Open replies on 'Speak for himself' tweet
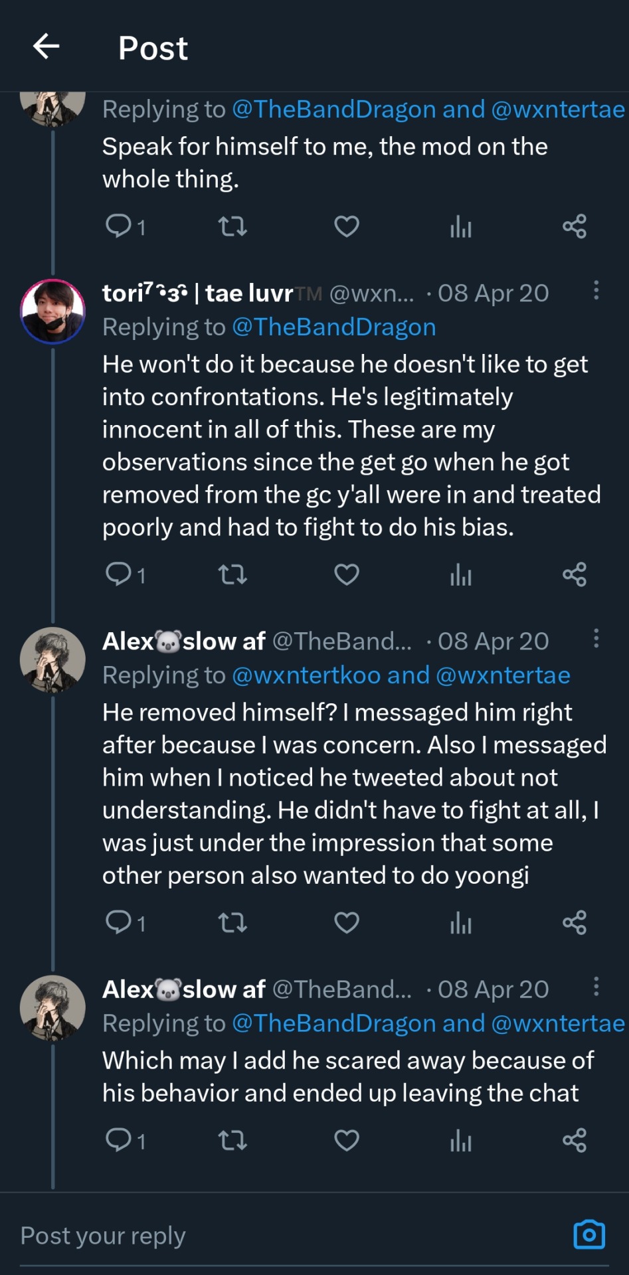Screen dimensions: 629x1275 [x=124, y=226]
